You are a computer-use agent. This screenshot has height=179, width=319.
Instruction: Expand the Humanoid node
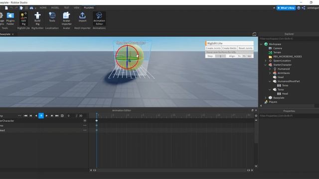270,69
